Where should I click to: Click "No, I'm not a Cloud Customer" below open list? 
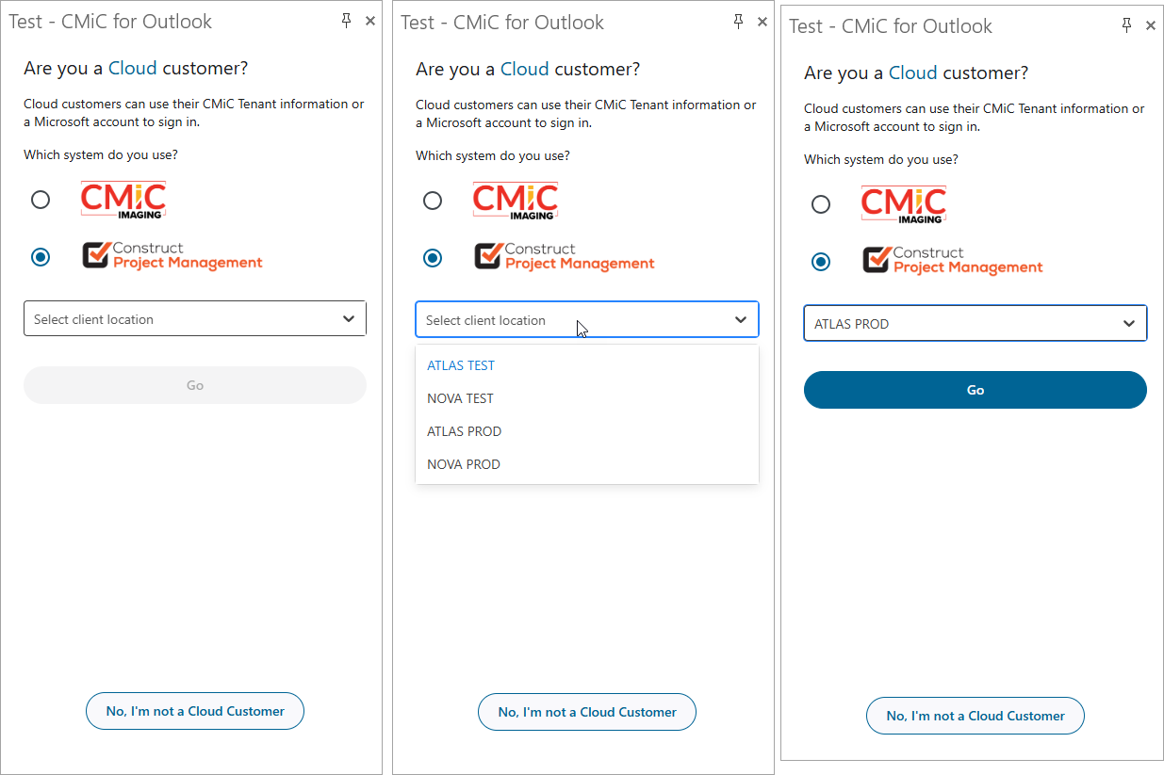click(x=586, y=712)
